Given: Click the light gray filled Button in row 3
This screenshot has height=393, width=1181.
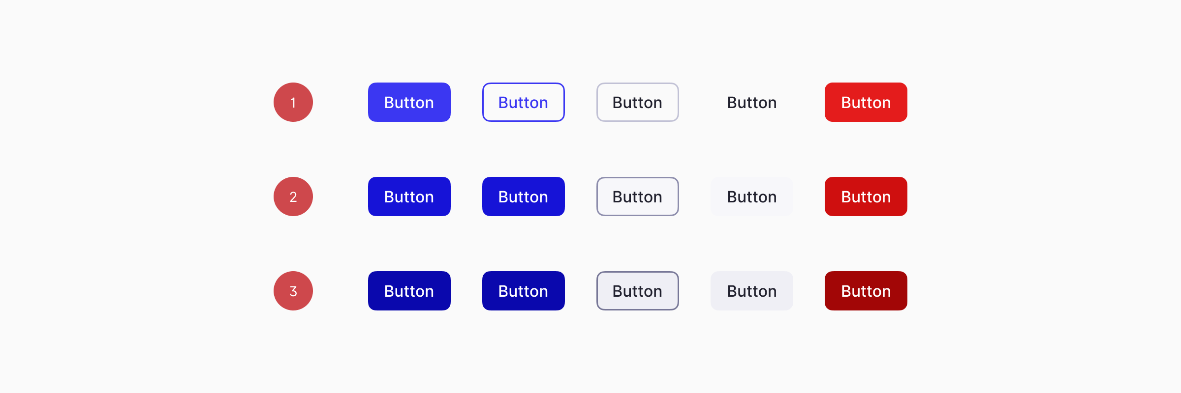Looking at the screenshot, I should pyautogui.click(x=751, y=291).
